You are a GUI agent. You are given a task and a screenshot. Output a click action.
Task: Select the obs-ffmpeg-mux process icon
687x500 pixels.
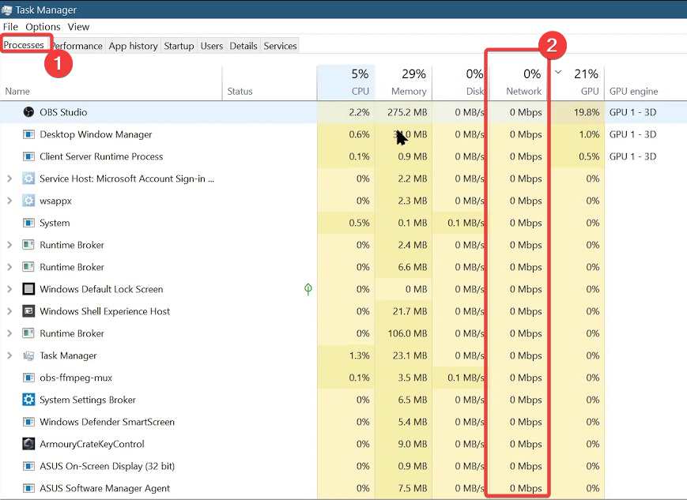coord(27,378)
